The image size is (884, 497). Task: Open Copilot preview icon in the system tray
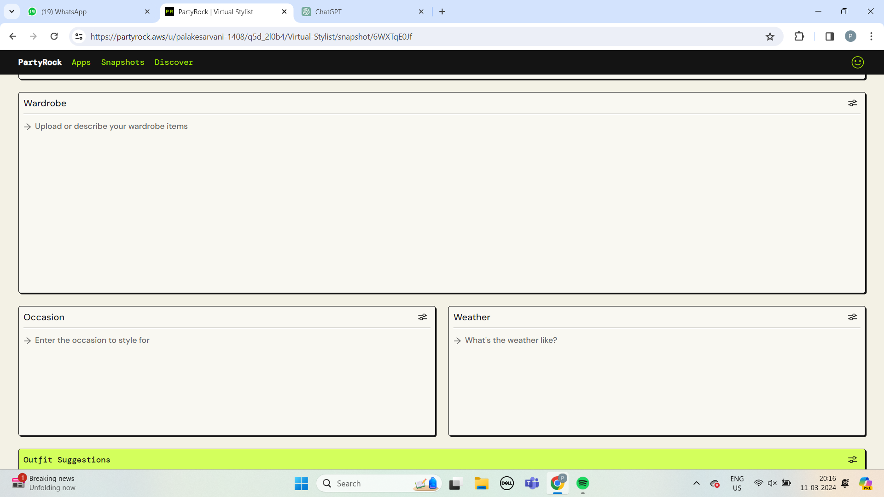(866, 483)
